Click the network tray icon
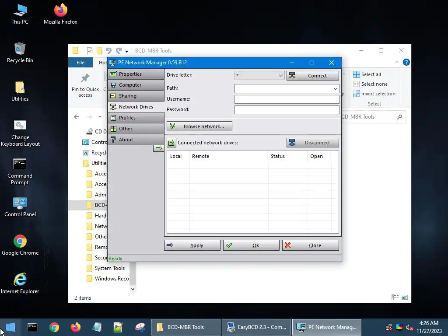The width and height of the screenshot is (448, 336). pos(389,327)
